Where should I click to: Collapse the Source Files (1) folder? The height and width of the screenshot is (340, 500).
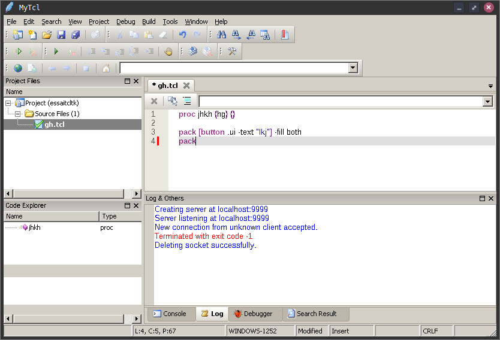18,114
